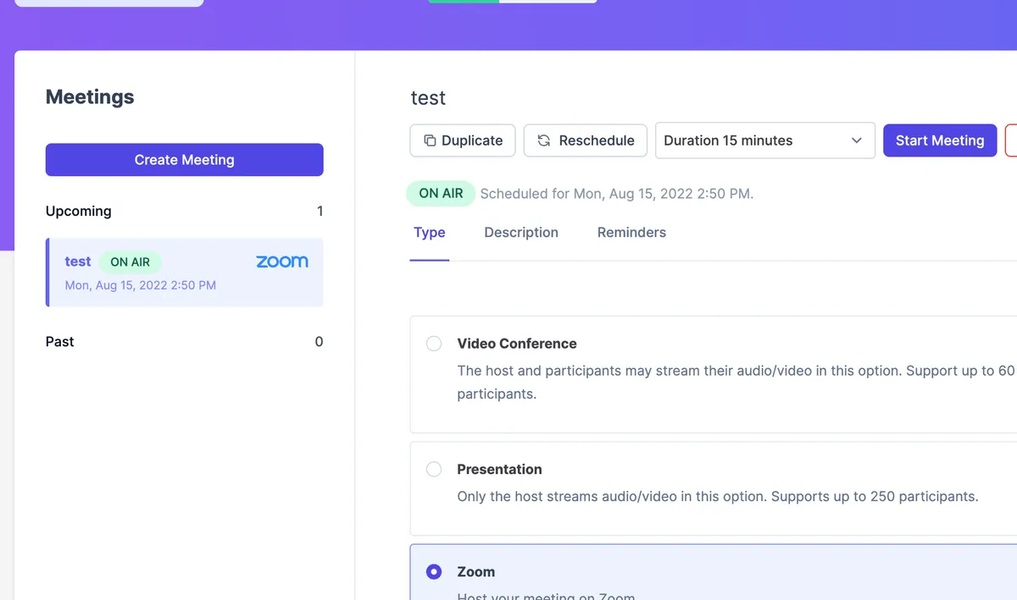Click the red-outlined button right of Start Meeting

1011,140
